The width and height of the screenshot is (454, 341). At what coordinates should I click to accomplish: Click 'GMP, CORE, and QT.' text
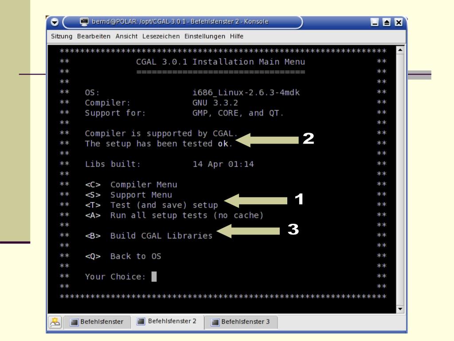click(238, 113)
